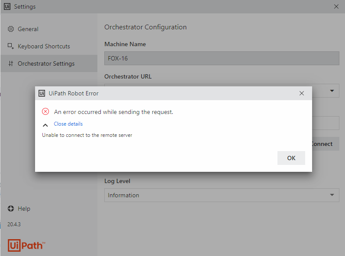This screenshot has height=256, width=345.
Task: Click the Keyboard Shortcuts sidebar icon
Action: pos(11,46)
